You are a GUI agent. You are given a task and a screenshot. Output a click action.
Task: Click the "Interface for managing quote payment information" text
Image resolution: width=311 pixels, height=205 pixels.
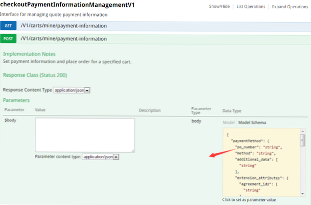point(54,14)
